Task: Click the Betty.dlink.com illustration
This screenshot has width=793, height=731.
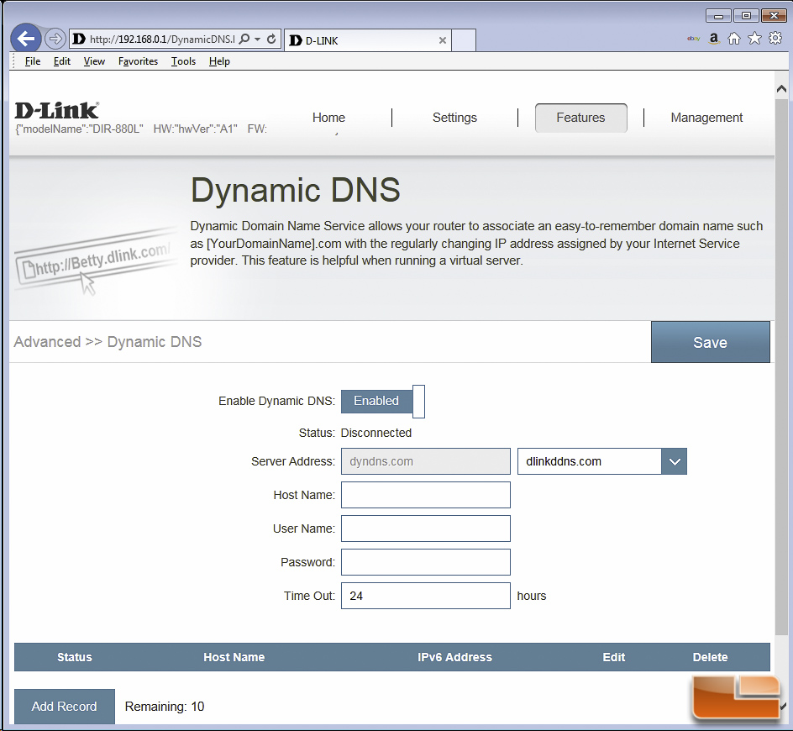Action: coord(95,263)
